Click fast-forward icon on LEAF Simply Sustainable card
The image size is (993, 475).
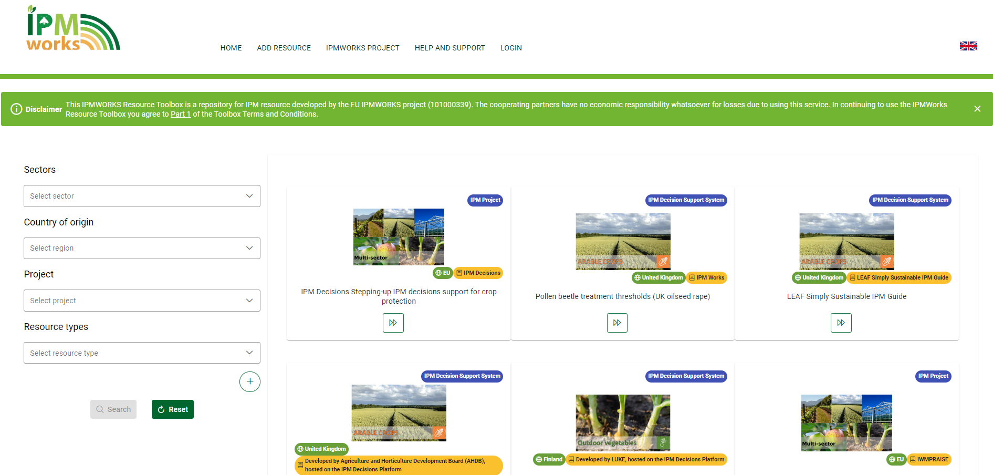tap(841, 323)
